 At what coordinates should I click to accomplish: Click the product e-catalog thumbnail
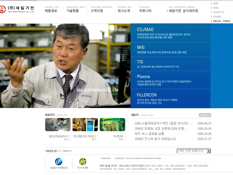[85, 125]
